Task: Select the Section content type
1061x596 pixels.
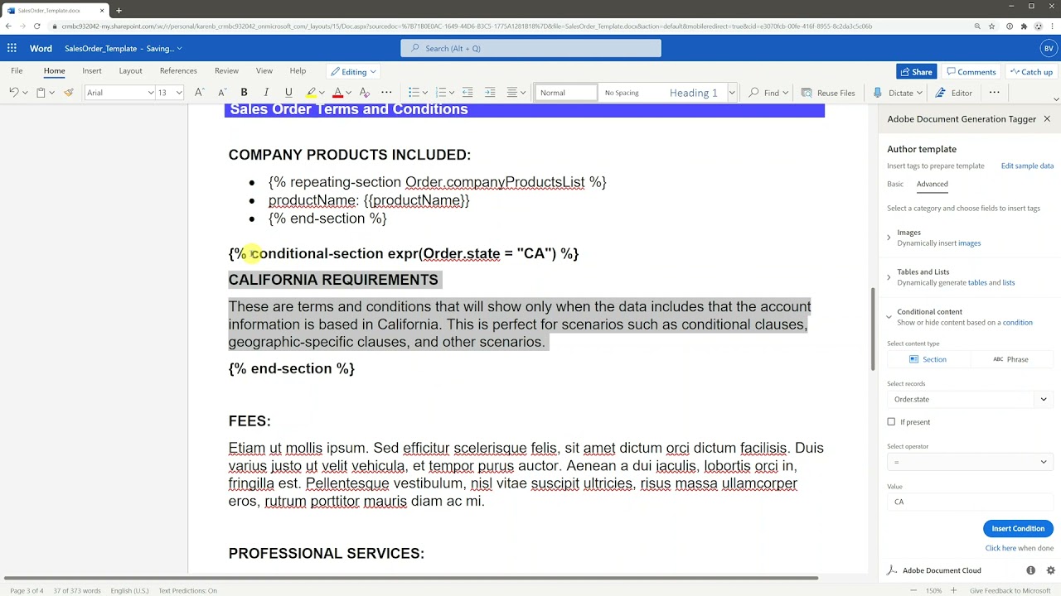Action: tap(928, 359)
